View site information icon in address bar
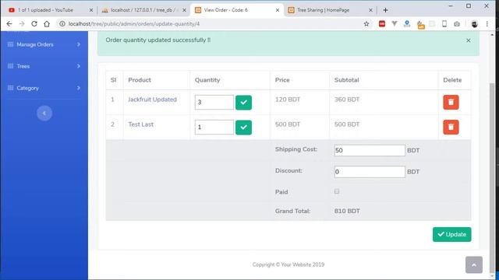499x280 pixels. coord(62,24)
